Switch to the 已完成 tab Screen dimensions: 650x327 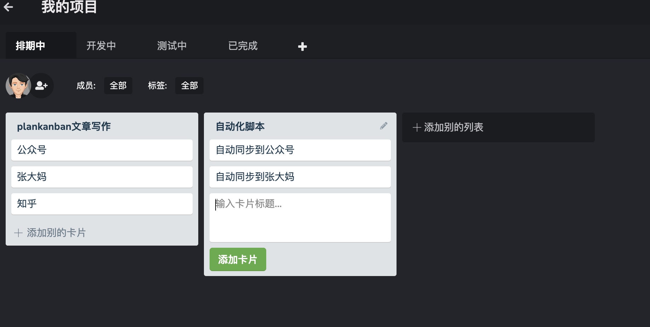tap(243, 45)
